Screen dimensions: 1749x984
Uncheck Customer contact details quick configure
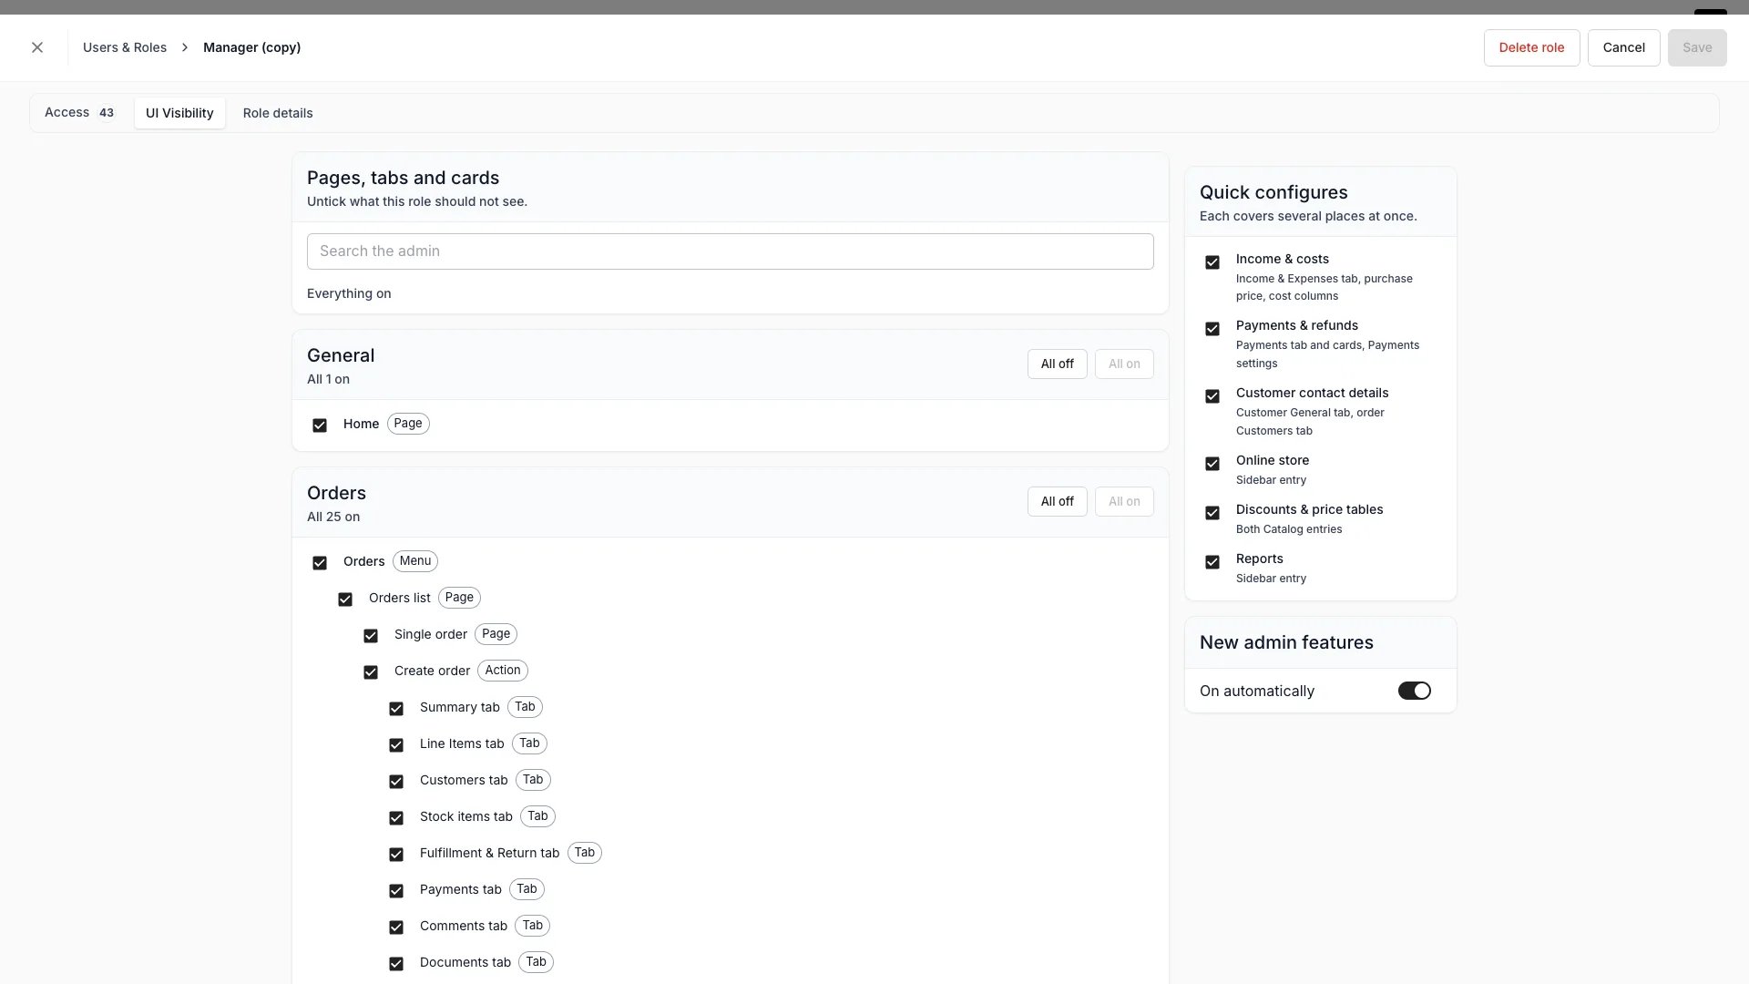[x=1212, y=396]
